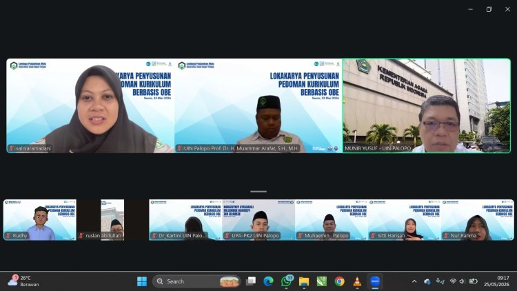Select Dr_Kartini UIN Palopo video tile
The width and height of the screenshot is (517, 291).
[185, 220]
